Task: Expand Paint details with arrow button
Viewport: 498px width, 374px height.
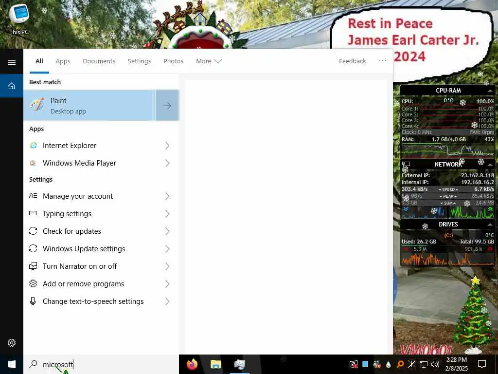Action: (x=167, y=105)
